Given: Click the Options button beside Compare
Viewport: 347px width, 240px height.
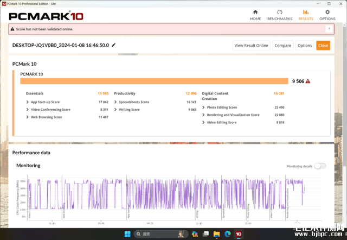Looking at the screenshot, I should [x=305, y=46].
